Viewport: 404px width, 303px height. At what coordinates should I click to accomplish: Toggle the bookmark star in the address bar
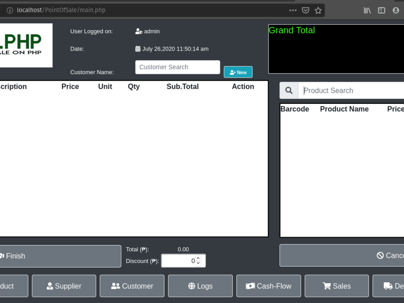click(x=318, y=10)
